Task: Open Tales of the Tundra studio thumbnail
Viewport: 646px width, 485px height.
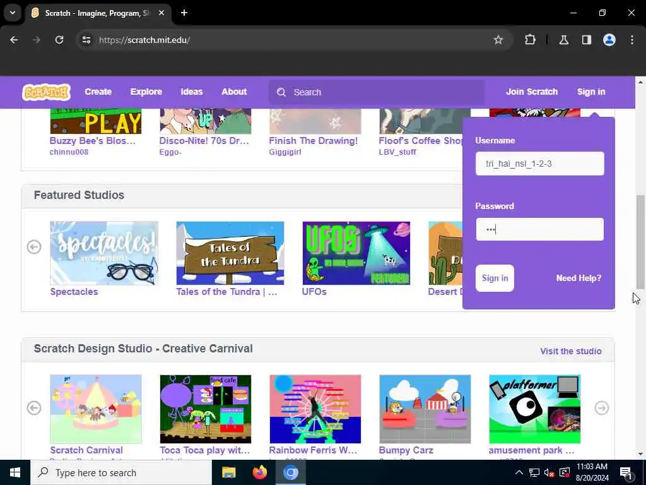Action: pyautogui.click(x=230, y=253)
